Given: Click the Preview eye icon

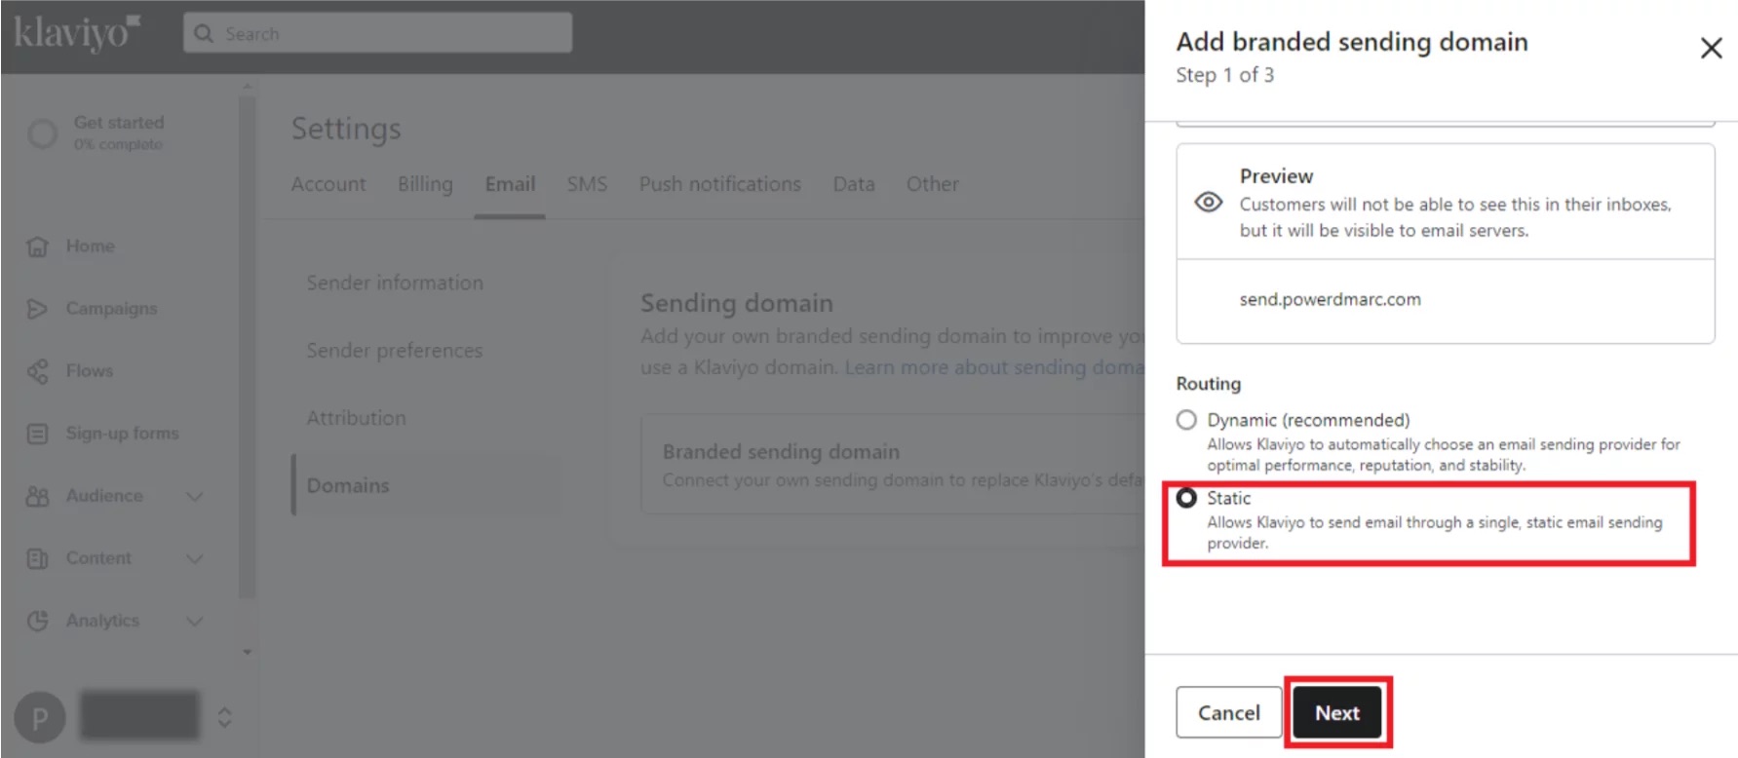Looking at the screenshot, I should click(1209, 203).
